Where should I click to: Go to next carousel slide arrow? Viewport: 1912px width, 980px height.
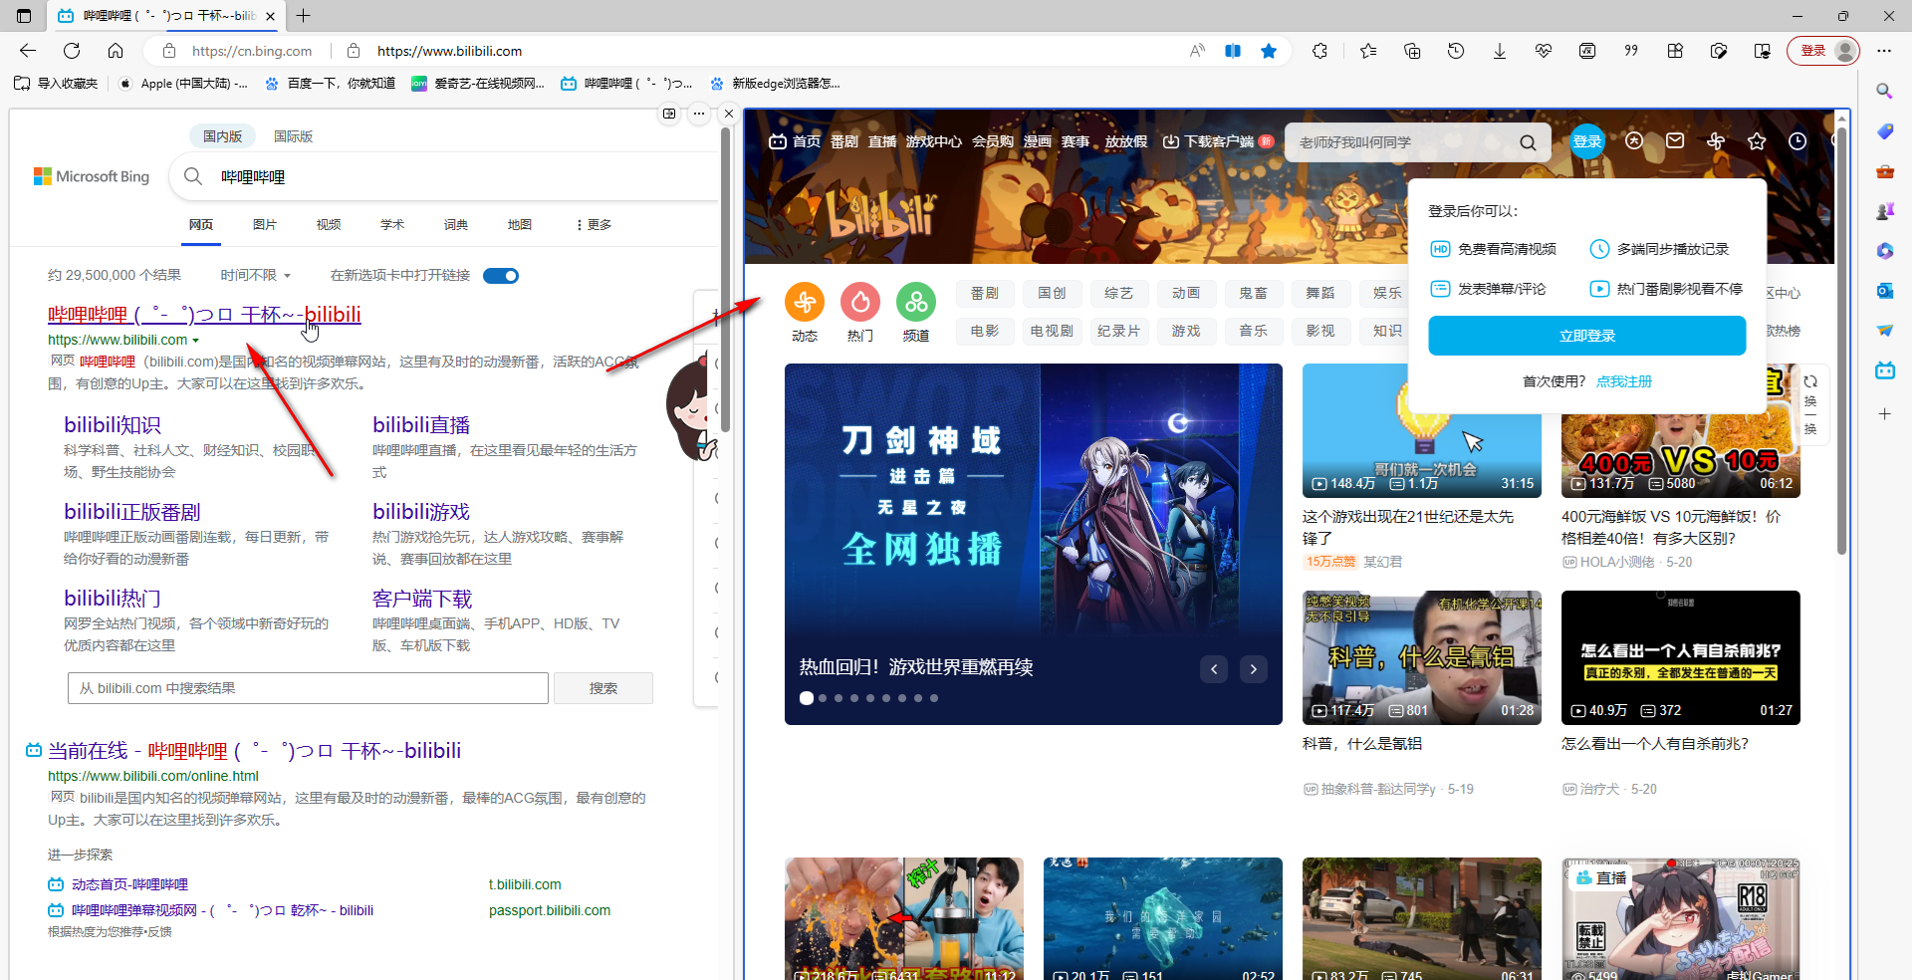click(1254, 669)
